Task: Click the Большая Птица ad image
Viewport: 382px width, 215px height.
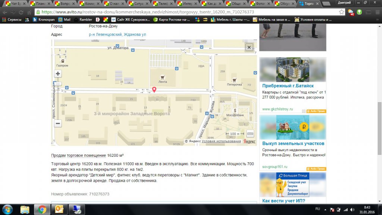Action: point(292,185)
